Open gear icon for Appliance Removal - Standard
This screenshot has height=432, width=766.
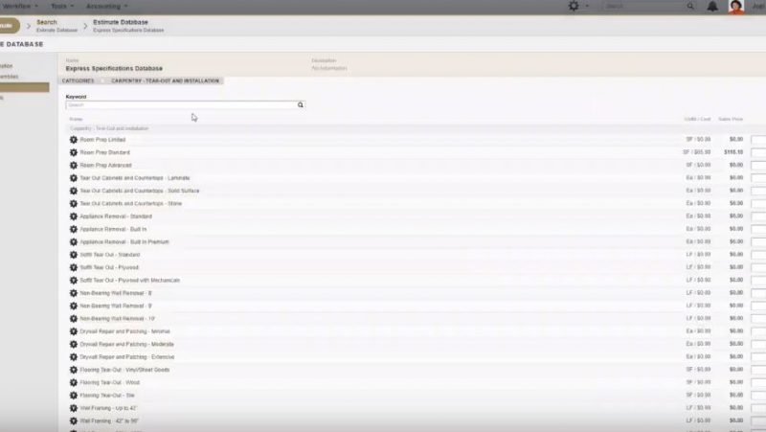pyautogui.click(x=74, y=216)
